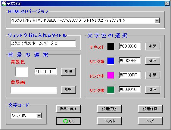171x130 pixels.
Task: Open the HTML version dropdown arrow
Action: (157, 20)
